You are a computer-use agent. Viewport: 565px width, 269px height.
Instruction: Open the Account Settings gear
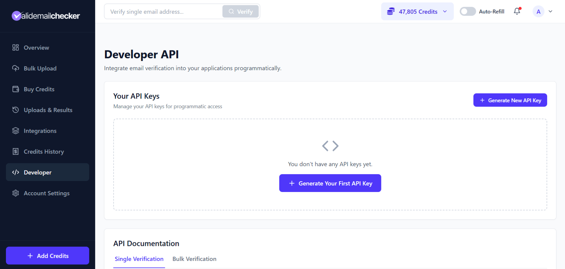click(x=15, y=193)
